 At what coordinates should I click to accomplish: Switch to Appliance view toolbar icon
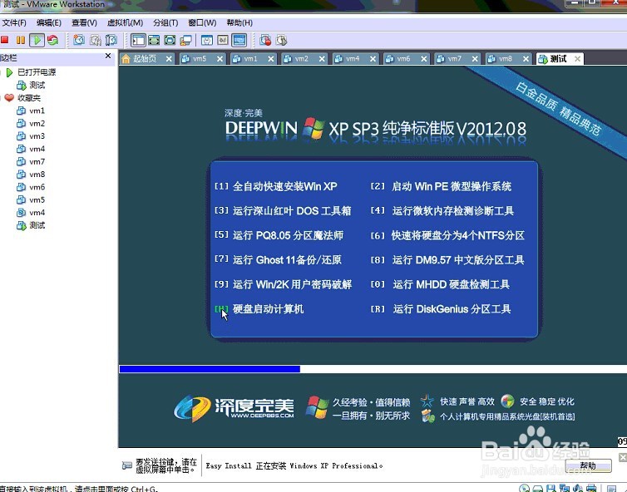[x=223, y=40]
